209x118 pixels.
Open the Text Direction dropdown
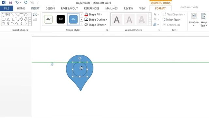[174, 14]
